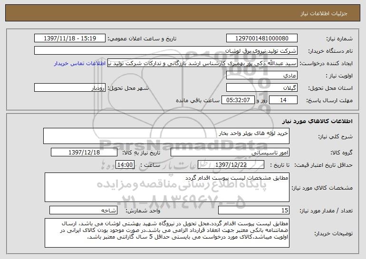Image resolution: width=366 pixels, height=259 pixels.
Task: Click the label شماره نیاز
Action: 339,39
